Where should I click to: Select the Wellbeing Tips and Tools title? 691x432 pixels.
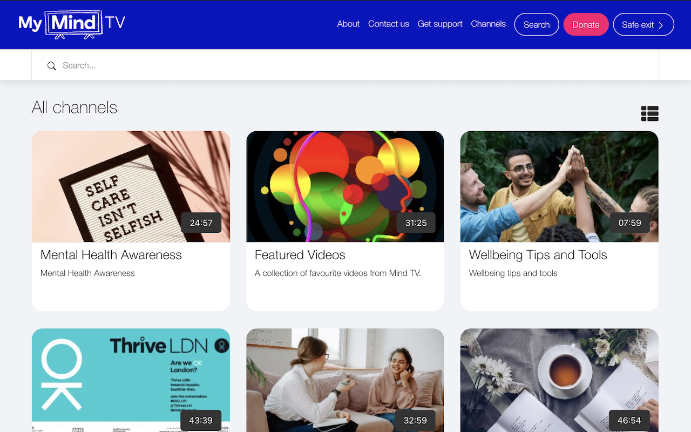point(538,255)
